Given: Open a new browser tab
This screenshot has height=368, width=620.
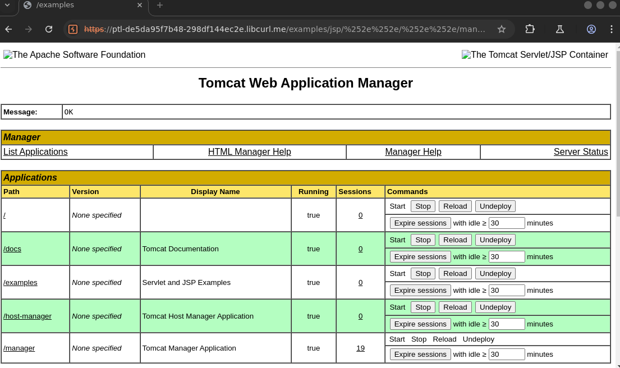Looking at the screenshot, I should [160, 5].
